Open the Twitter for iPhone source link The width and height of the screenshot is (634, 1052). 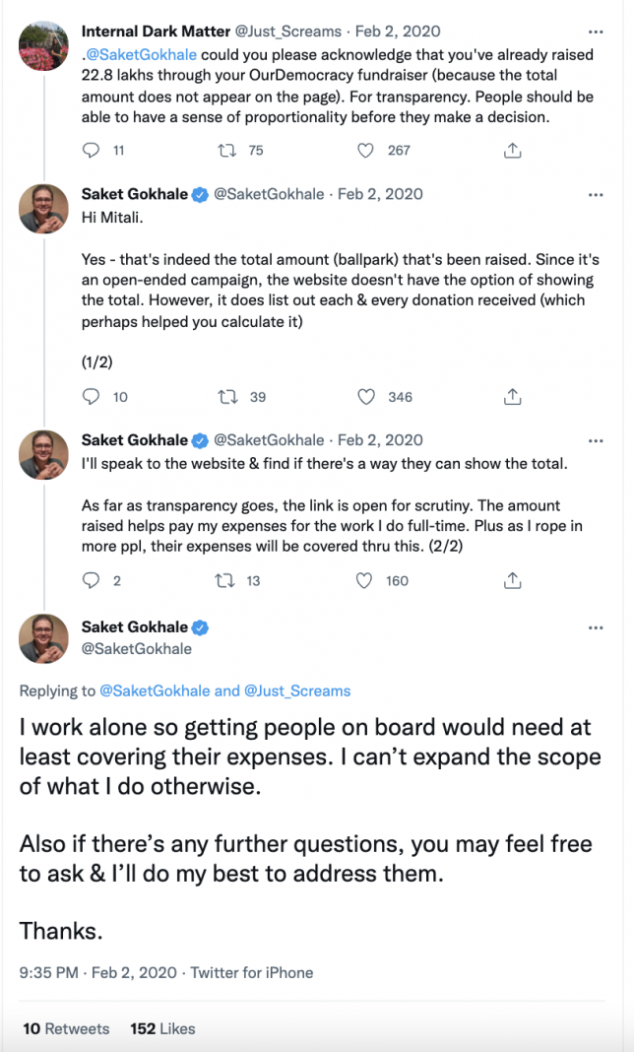tap(252, 972)
